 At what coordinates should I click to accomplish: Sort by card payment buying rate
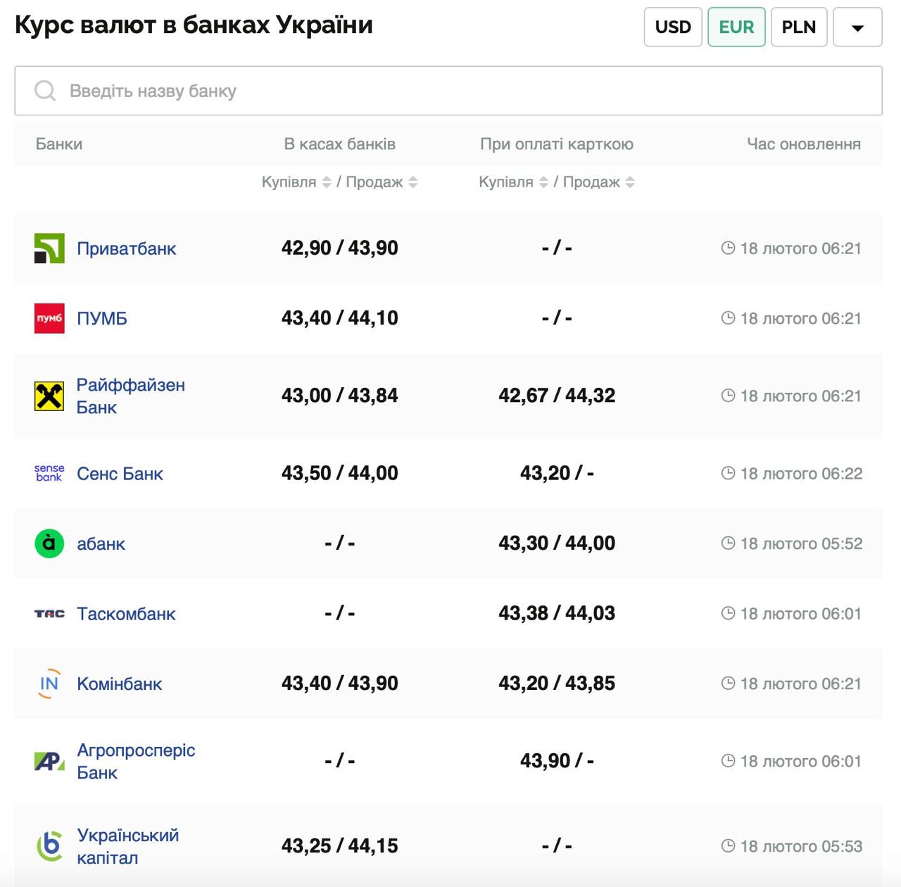pos(543,182)
